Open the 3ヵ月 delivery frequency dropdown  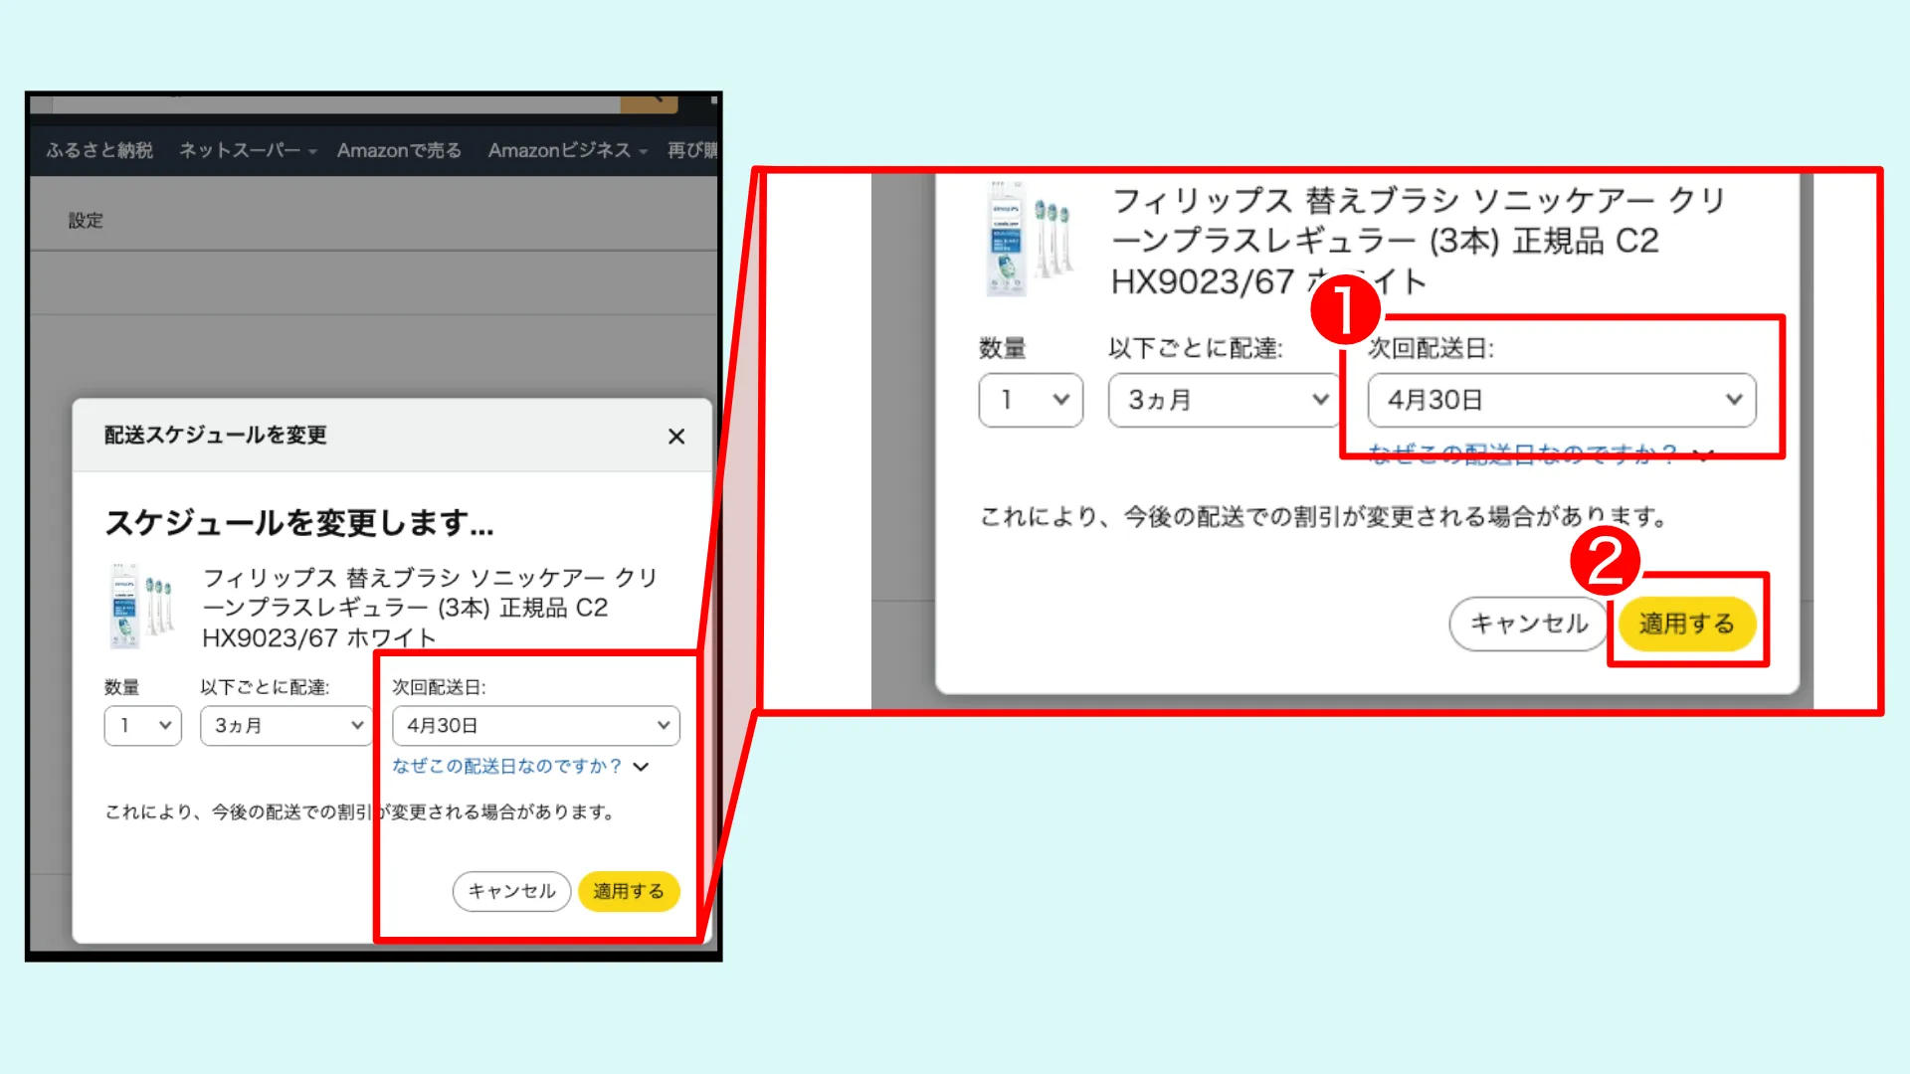tap(286, 725)
